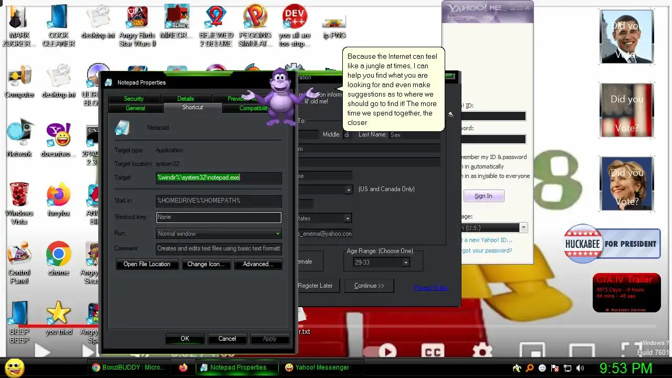672x378 pixels.
Task: Open the Action Center flag tray icon
Action: pyautogui.click(x=555, y=368)
